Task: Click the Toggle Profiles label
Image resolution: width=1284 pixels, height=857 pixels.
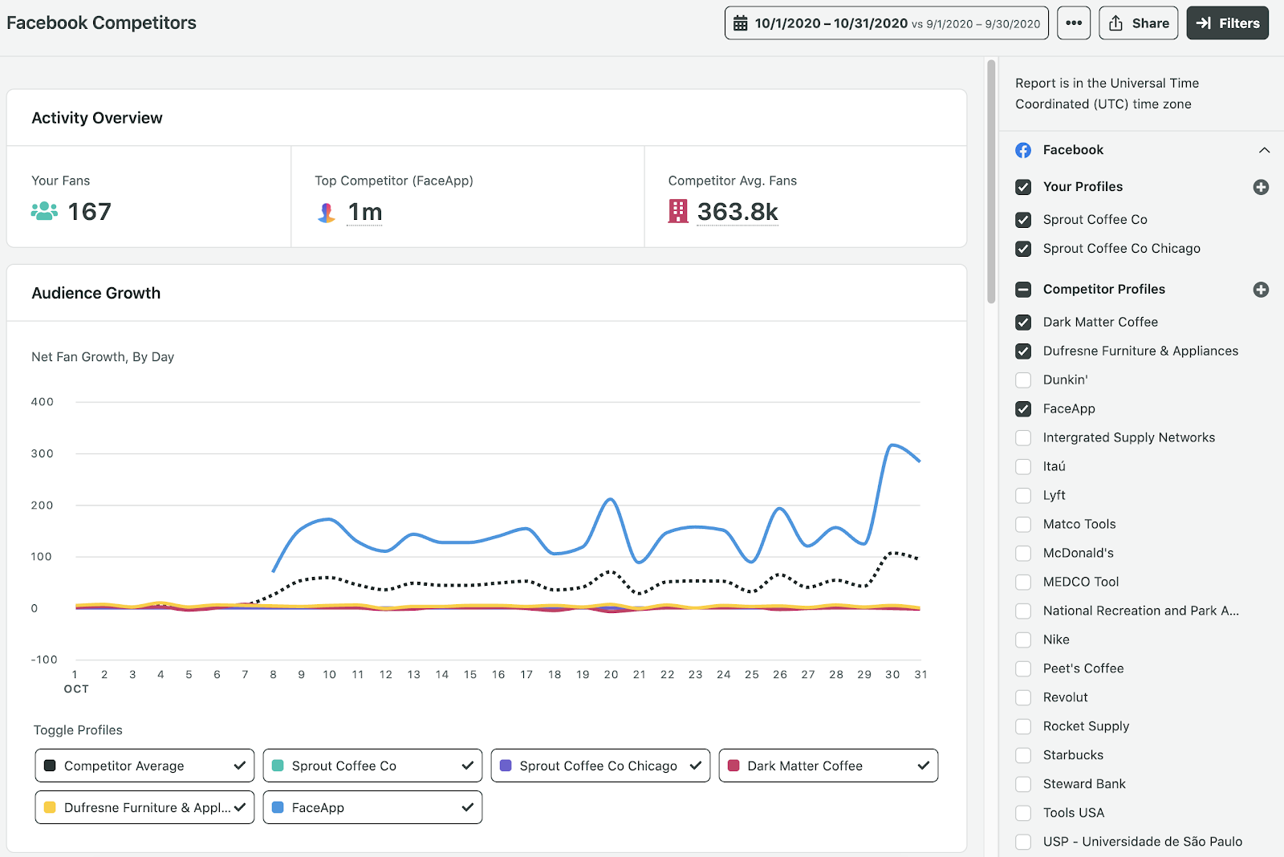Action: pyautogui.click(x=78, y=730)
